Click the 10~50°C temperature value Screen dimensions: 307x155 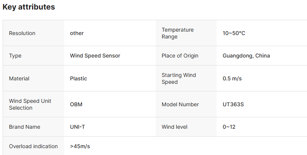point(234,33)
